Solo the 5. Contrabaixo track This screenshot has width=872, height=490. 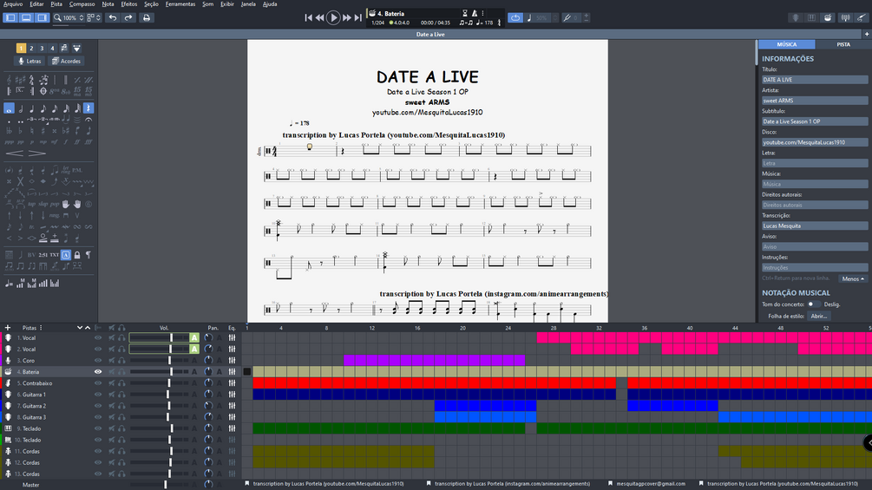pos(121,383)
